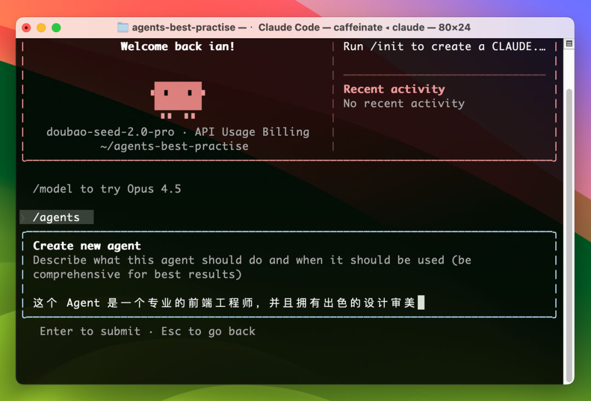Click the '/agents' command line

coord(56,218)
